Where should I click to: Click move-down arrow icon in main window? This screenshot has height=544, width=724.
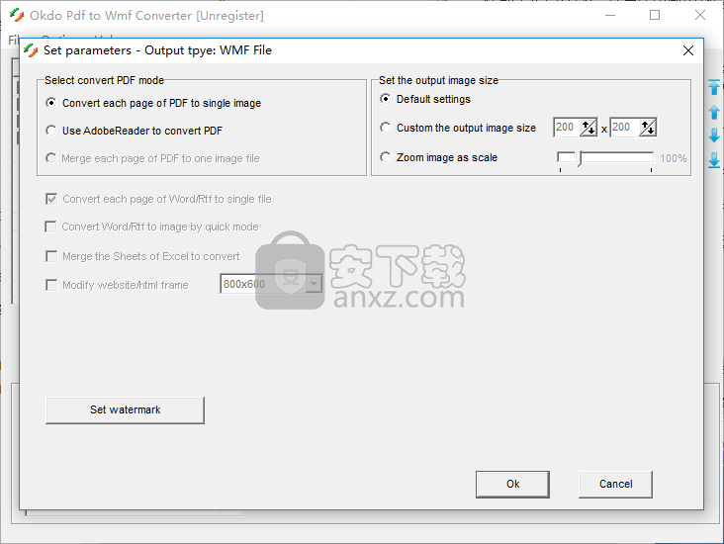714,136
